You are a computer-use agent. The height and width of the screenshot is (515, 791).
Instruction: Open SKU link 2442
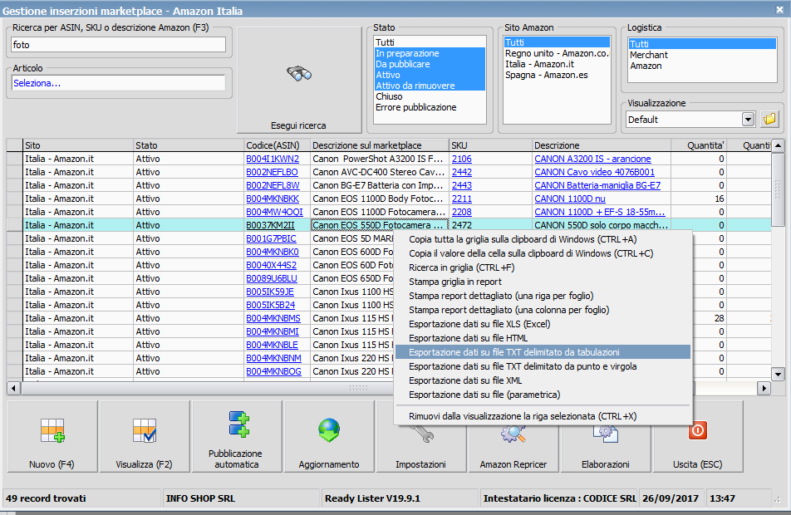(x=461, y=172)
